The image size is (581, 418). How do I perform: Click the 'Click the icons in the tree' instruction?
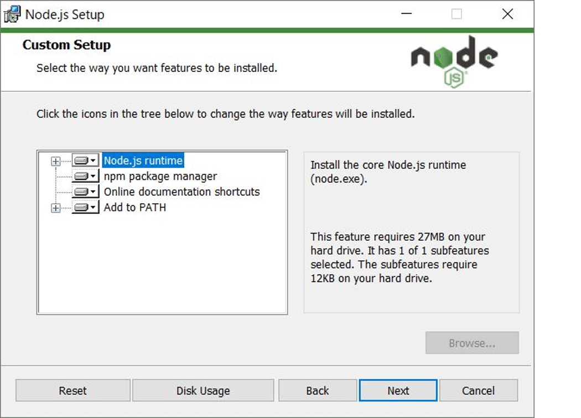pyautogui.click(x=225, y=114)
